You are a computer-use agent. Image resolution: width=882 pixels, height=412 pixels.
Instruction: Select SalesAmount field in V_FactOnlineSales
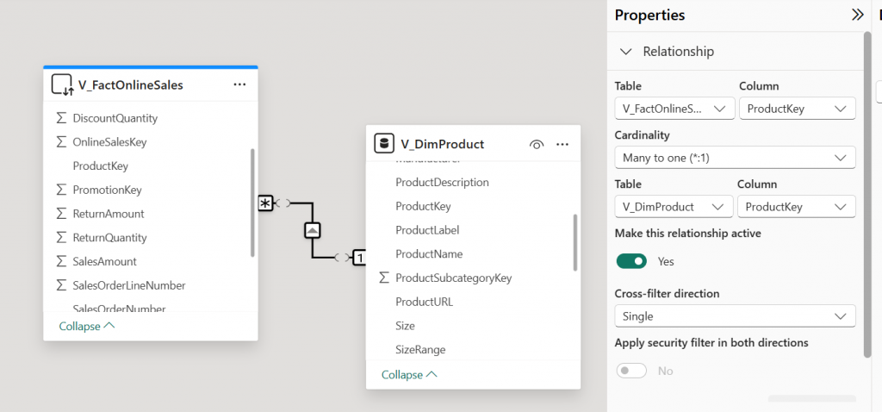click(x=104, y=261)
